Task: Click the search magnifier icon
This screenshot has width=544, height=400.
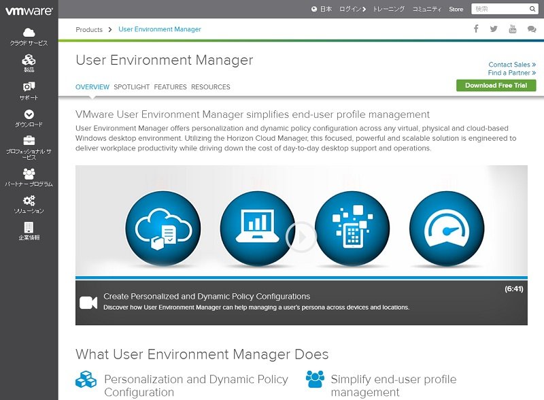Action: point(532,9)
